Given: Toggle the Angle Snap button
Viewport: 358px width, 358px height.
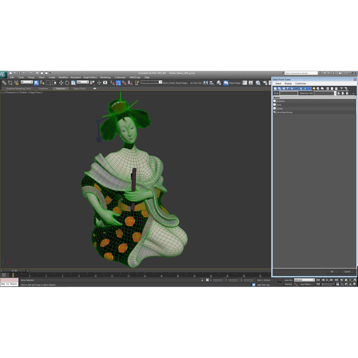Looking at the screenshot, I should [x=118, y=83].
